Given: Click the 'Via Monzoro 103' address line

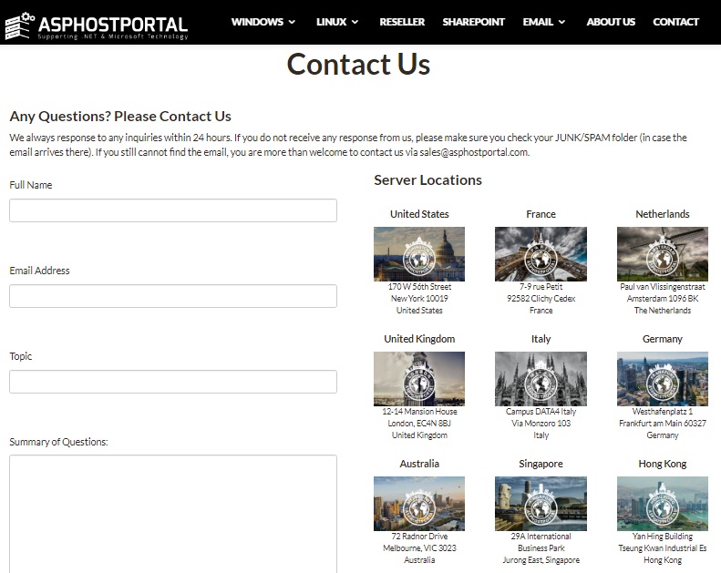Looking at the screenshot, I should point(541,424).
